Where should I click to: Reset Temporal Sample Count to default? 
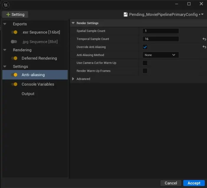[204, 39]
